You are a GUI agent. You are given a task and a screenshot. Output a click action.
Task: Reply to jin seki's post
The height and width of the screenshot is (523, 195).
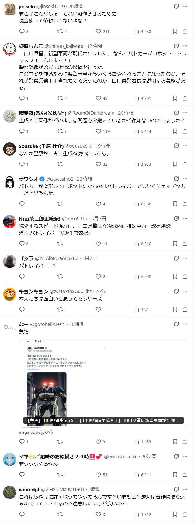click(x=22, y=31)
